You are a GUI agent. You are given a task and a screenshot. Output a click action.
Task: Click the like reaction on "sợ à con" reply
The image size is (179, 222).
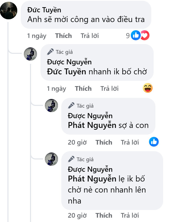(154, 142)
